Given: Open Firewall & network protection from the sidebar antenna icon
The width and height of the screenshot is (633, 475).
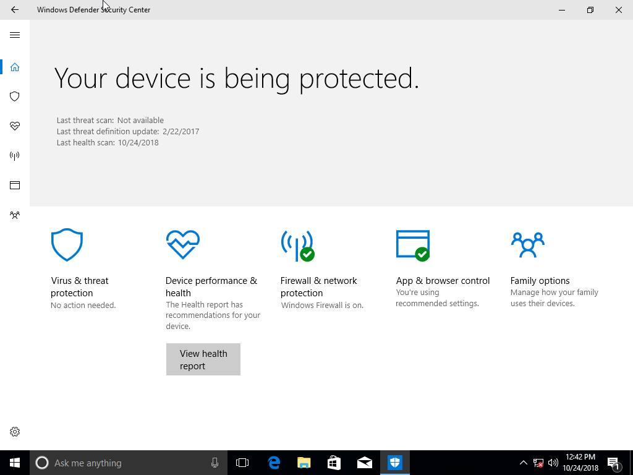Looking at the screenshot, I should pyautogui.click(x=15, y=155).
